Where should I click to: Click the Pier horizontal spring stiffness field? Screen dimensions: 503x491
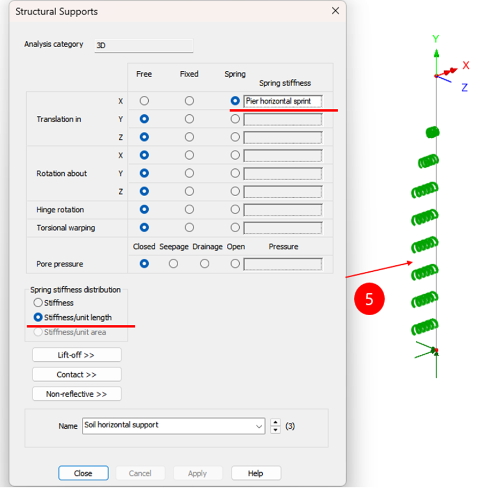point(283,101)
